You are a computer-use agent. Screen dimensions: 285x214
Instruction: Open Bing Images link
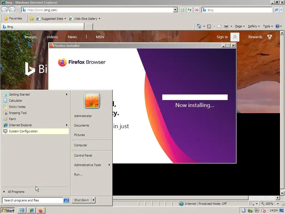pos(31,37)
